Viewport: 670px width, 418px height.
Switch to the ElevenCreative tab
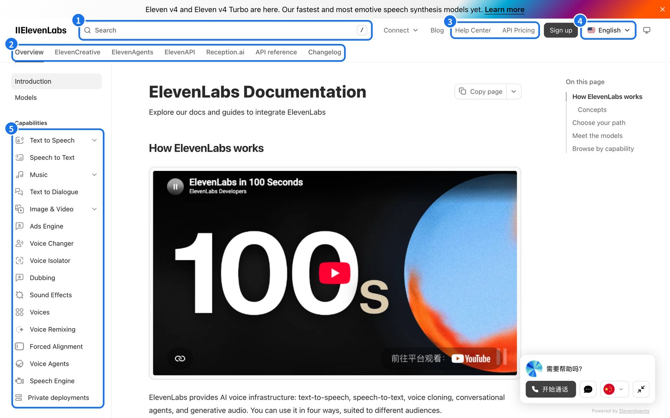[x=77, y=52]
